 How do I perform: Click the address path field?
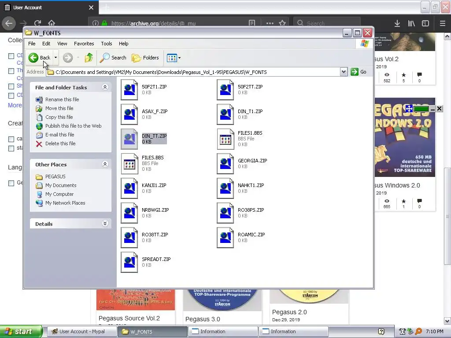coord(193,72)
